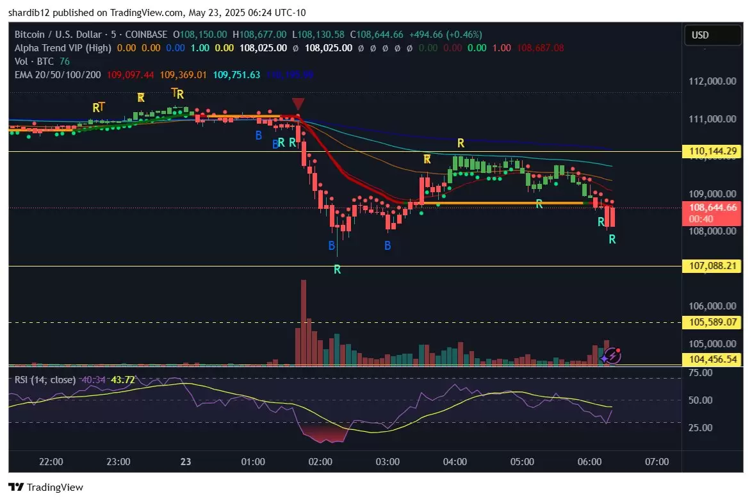
Task: Click the RSI value 40.34
Action: (93, 379)
